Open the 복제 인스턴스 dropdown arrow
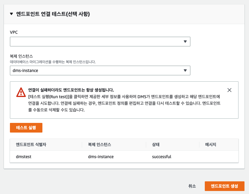 click(x=185, y=70)
